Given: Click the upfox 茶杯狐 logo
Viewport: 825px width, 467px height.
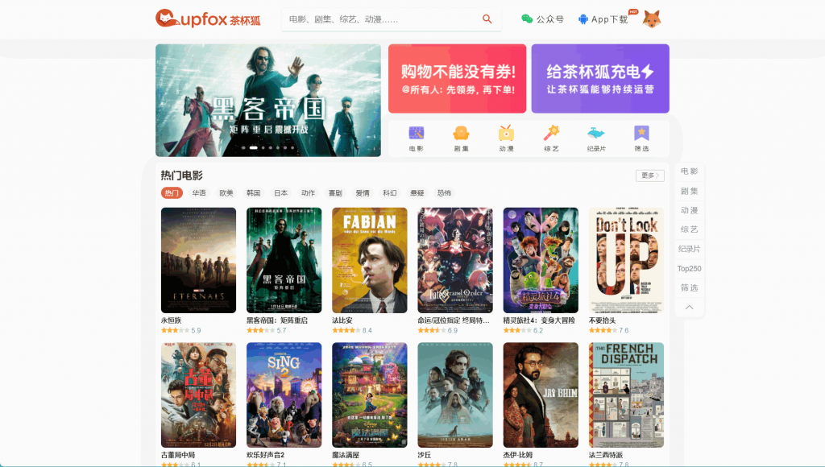Looking at the screenshot, I should pyautogui.click(x=208, y=19).
